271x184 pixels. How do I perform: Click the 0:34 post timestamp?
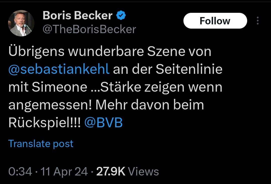(20, 171)
